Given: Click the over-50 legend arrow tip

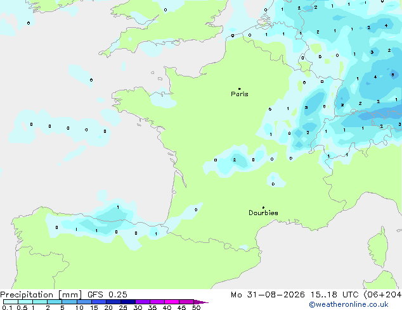Looking at the screenshot, I should click(x=201, y=302).
